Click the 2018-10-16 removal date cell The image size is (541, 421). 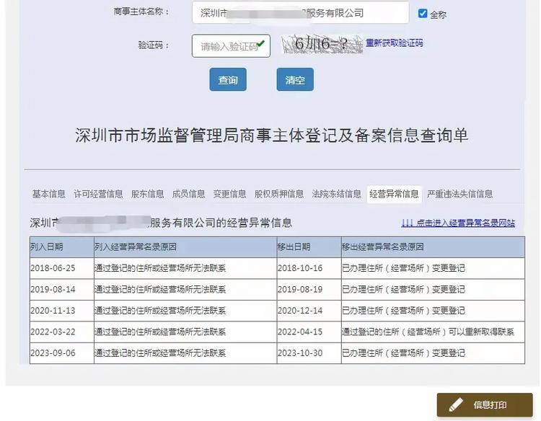[x=309, y=268]
